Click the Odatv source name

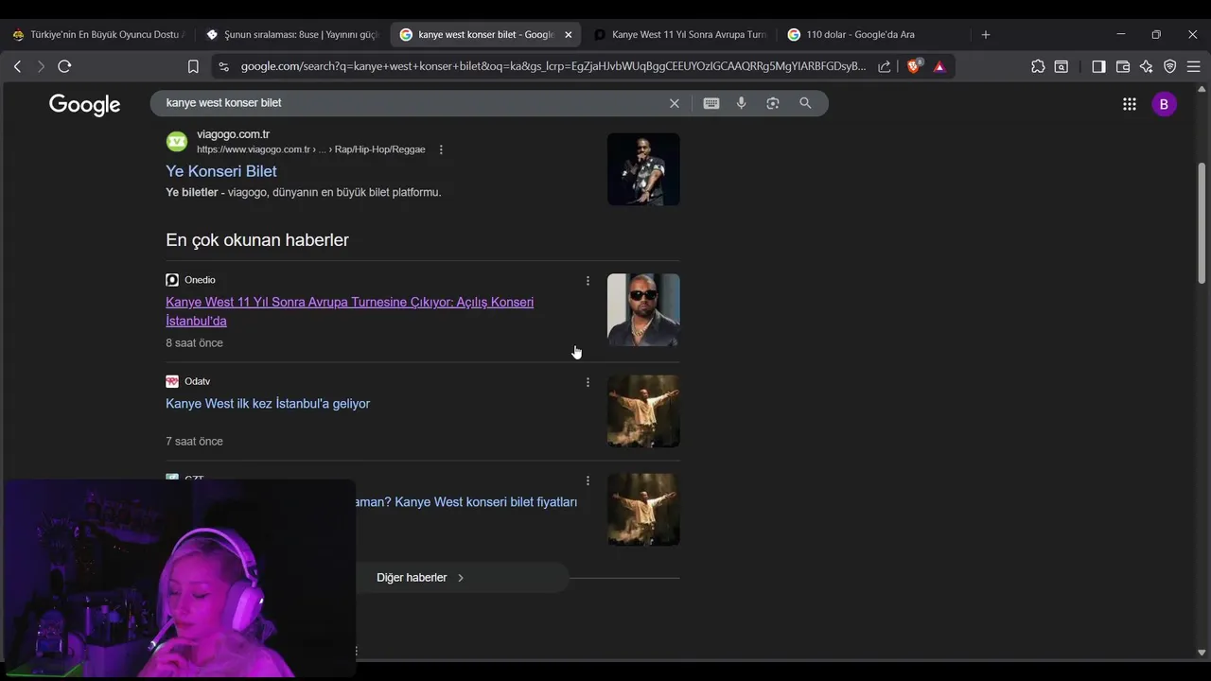pos(197,381)
